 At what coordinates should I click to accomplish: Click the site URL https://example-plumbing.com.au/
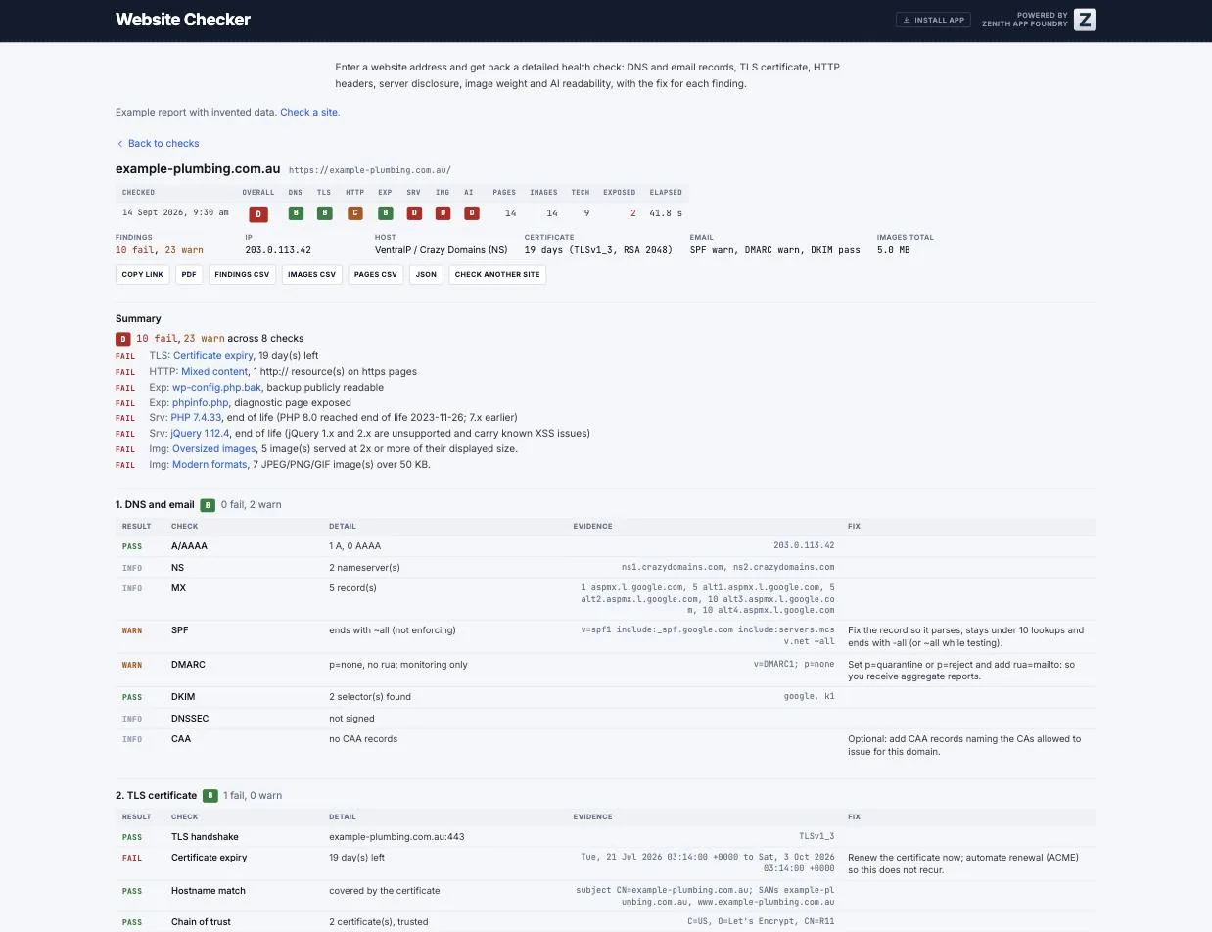(x=370, y=170)
